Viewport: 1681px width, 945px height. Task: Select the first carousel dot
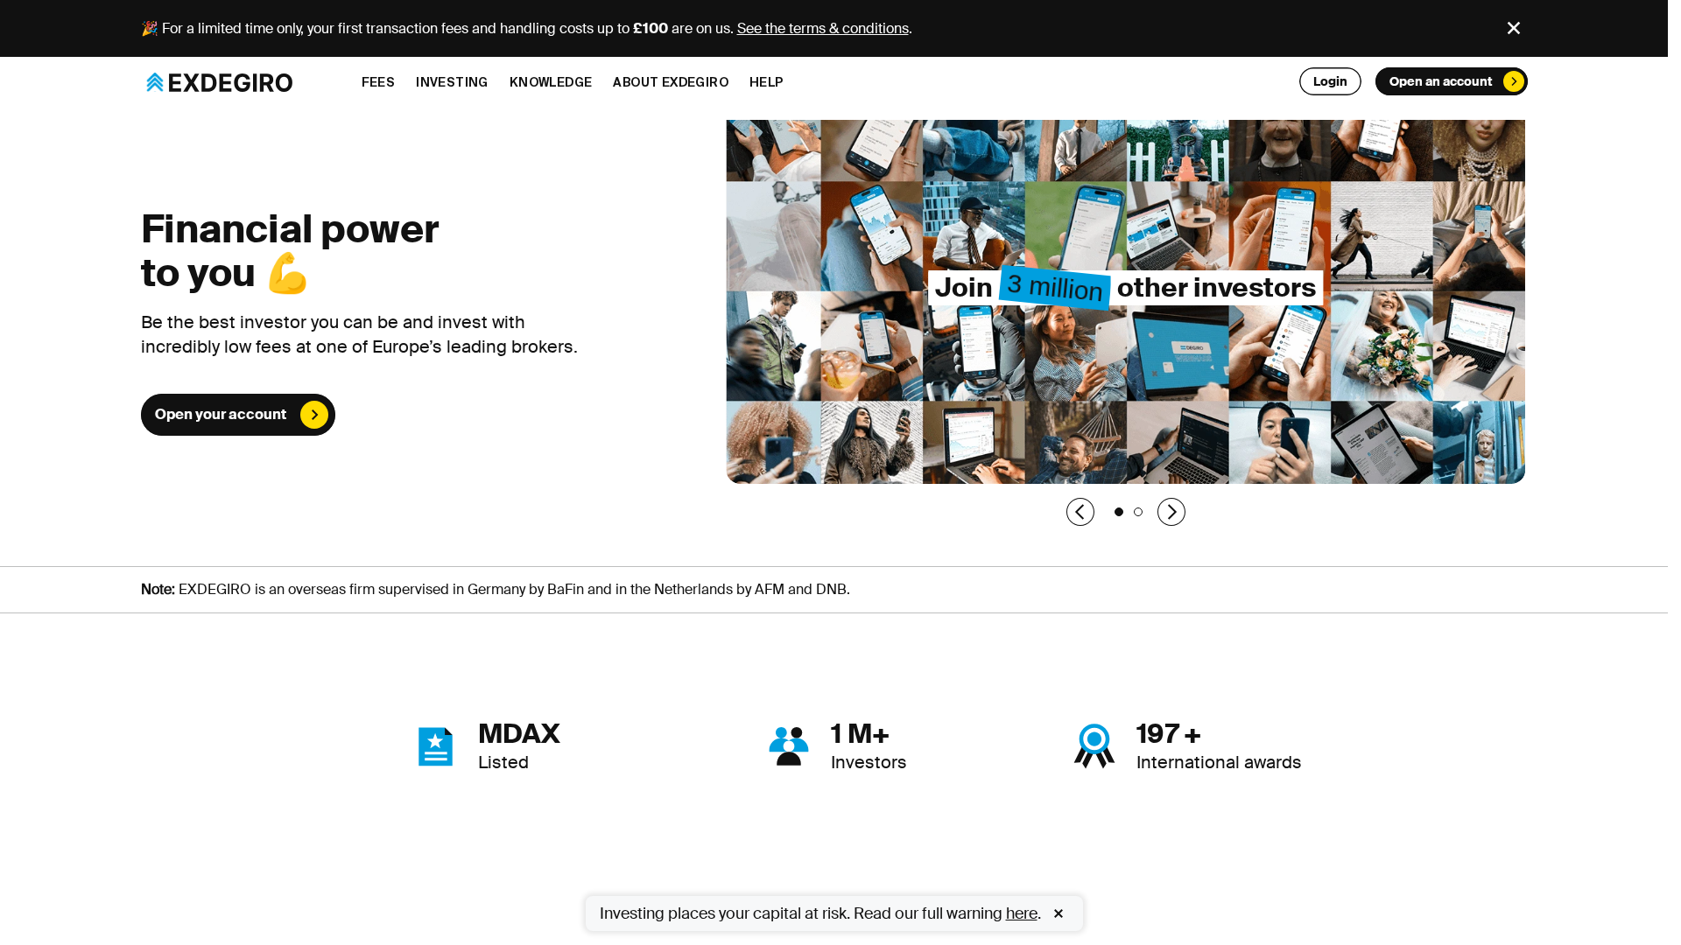[1119, 512]
